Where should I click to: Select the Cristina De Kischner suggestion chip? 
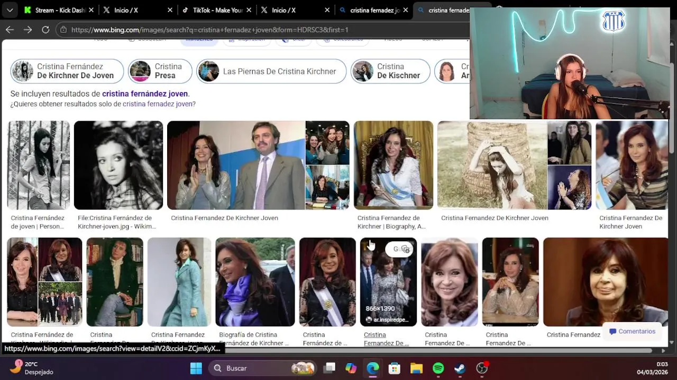click(390, 71)
